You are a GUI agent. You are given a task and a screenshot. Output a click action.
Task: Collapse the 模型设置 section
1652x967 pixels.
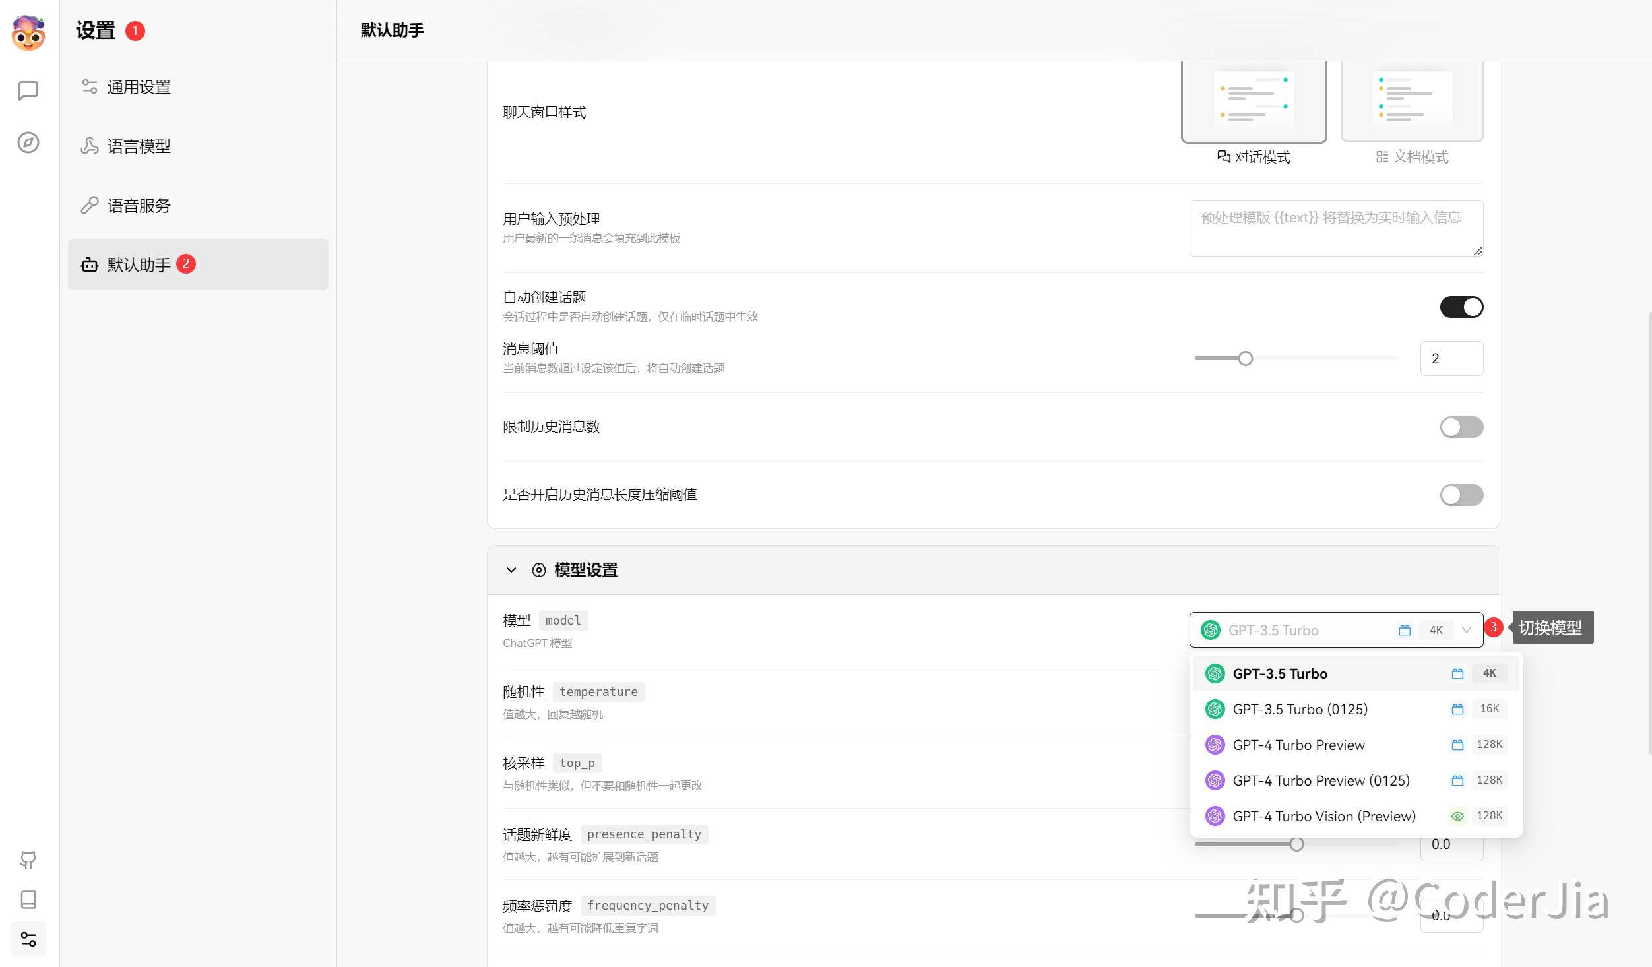pyautogui.click(x=511, y=570)
